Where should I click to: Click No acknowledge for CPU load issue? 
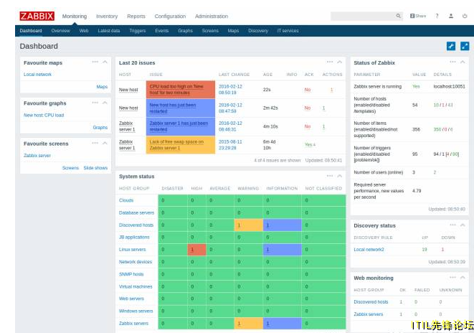pyautogui.click(x=308, y=90)
